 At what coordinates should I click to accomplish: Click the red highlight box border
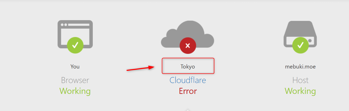point(188,58)
